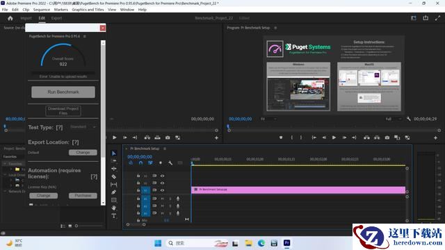Add marker in Program monitor

pos(281,137)
